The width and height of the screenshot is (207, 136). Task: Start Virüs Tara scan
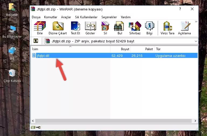coord(167,28)
